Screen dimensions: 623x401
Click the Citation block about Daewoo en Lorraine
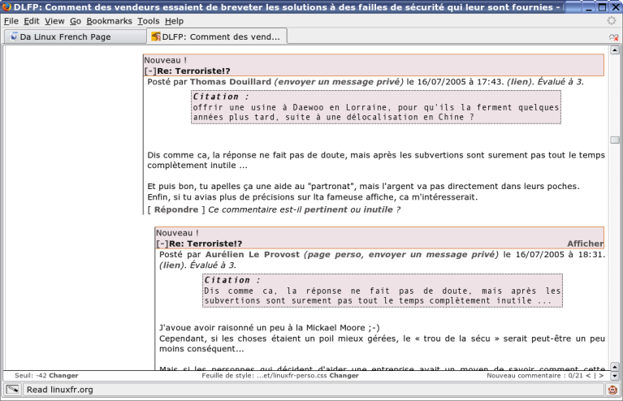[x=376, y=107]
